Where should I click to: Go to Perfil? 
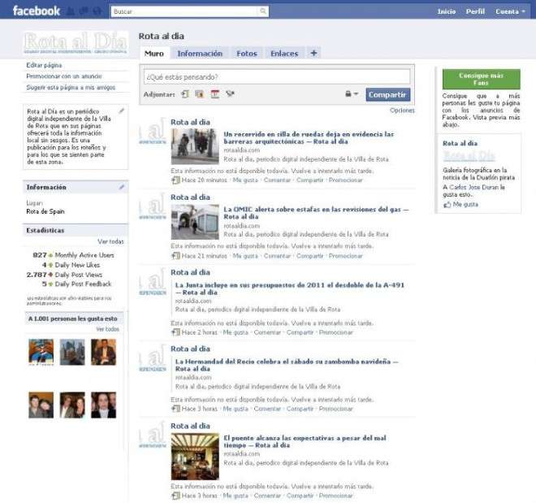click(475, 11)
